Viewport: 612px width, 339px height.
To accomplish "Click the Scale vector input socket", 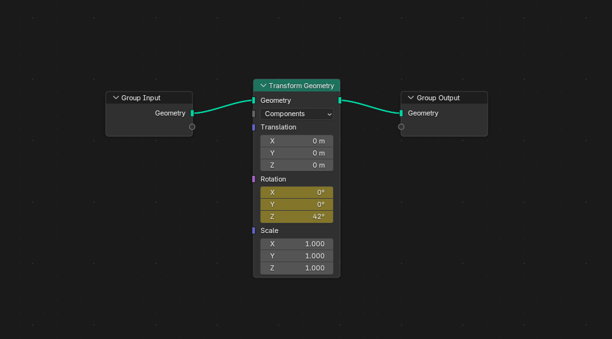I will [x=254, y=230].
